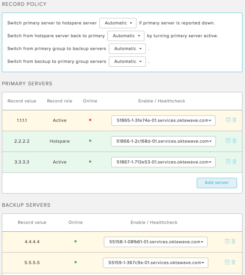Open healthcheck icon for Hotspare 2.2.2.2

pos(228,141)
